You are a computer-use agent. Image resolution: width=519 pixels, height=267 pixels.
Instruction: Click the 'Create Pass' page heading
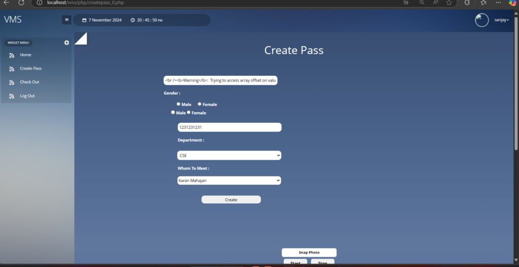tap(294, 50)
